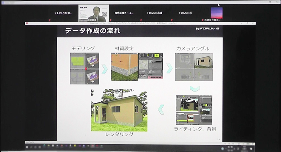Click the モデリング screenshot on the slide
Viewport: 281px width, 152px height.
84,68
